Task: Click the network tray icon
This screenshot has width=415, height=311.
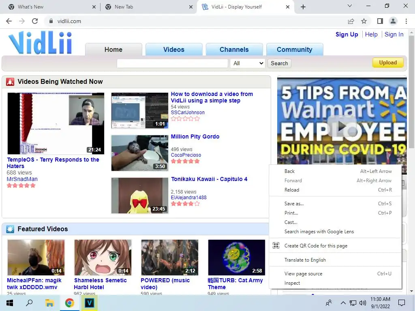Action: [x=353, y=303]
